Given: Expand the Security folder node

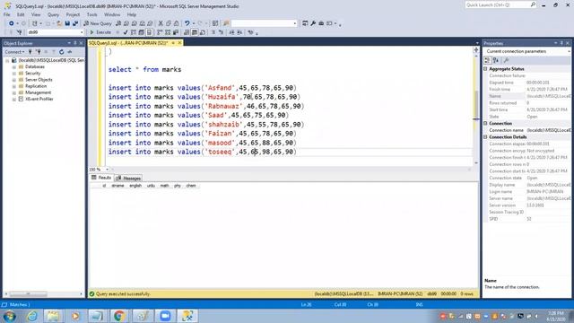Looking at the screenshot, I should (x=14, y=74).
